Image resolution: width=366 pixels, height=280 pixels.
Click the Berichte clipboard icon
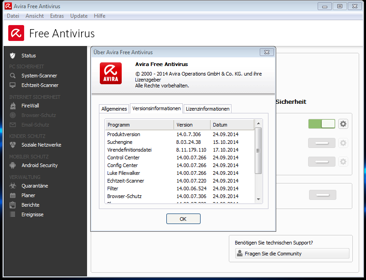(x=13, y=205)
